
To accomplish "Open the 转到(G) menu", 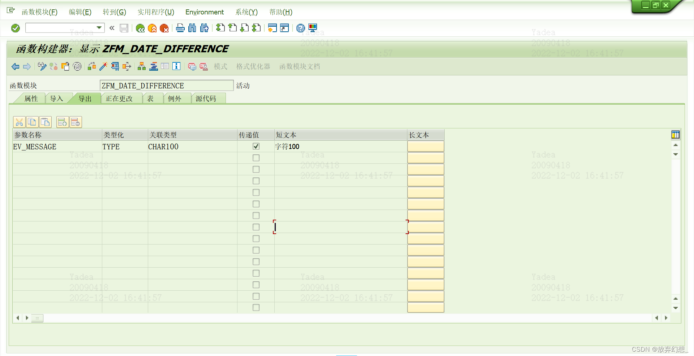I will [x=115, y=12].
